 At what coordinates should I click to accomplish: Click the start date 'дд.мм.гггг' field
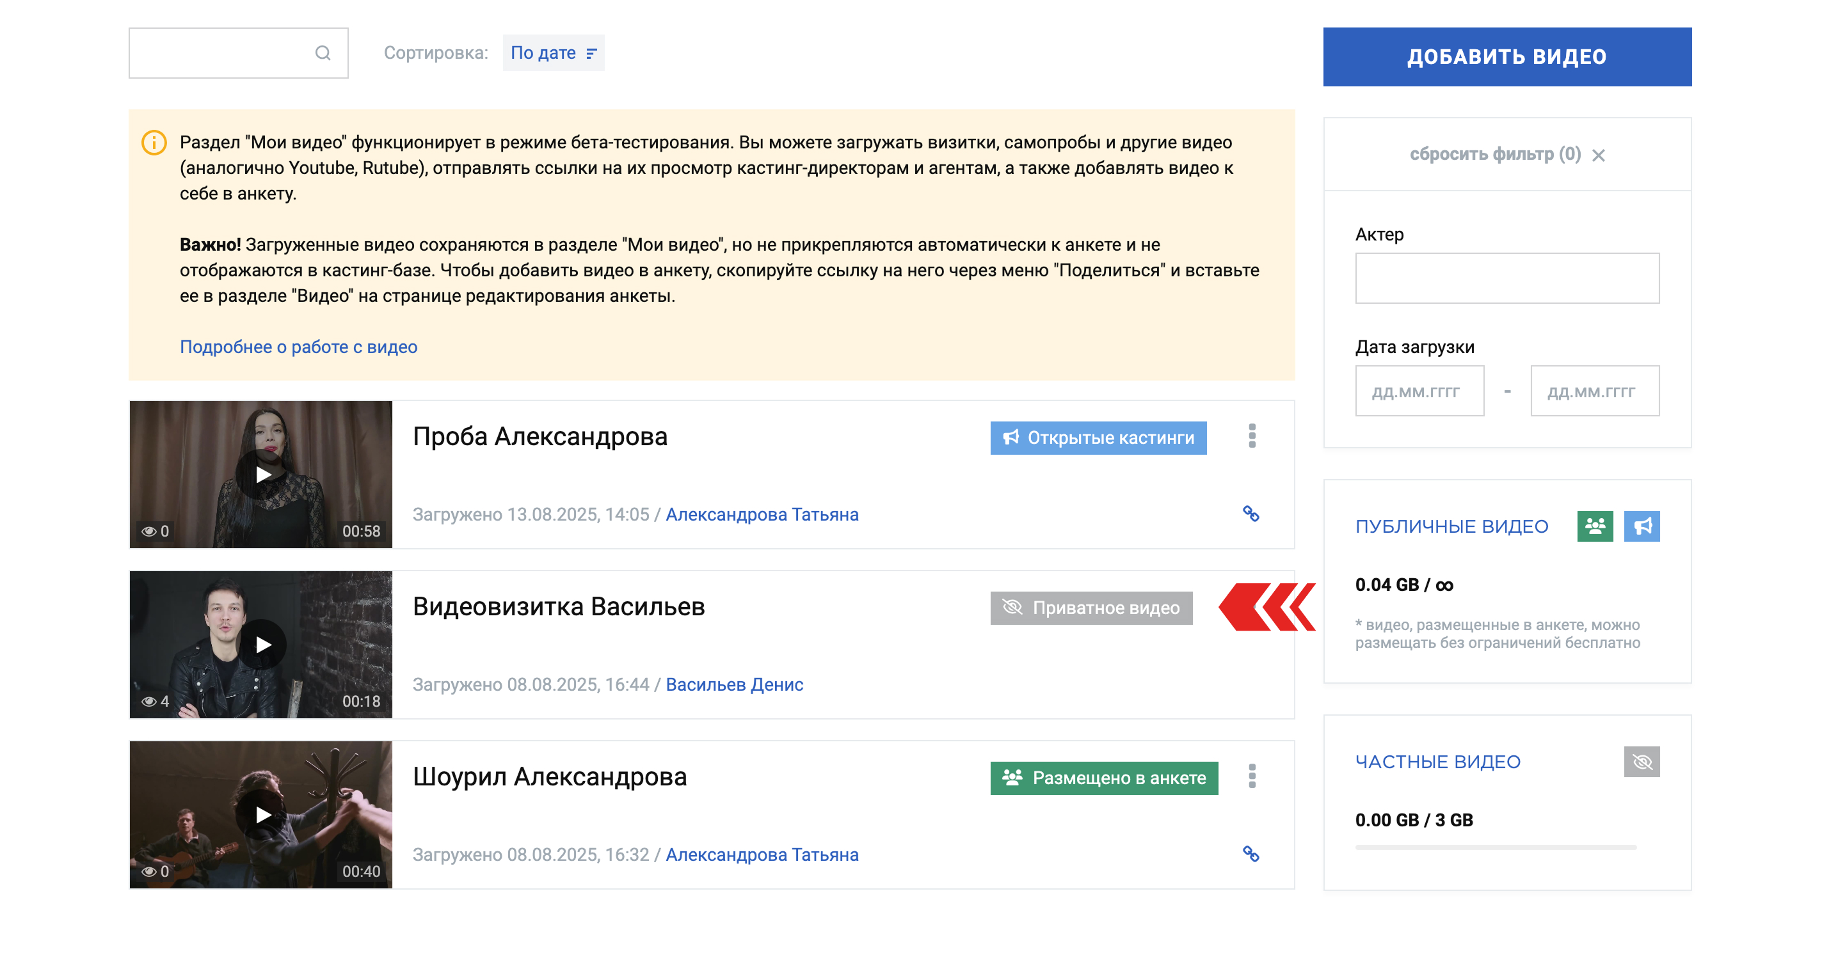(1419, 391)
